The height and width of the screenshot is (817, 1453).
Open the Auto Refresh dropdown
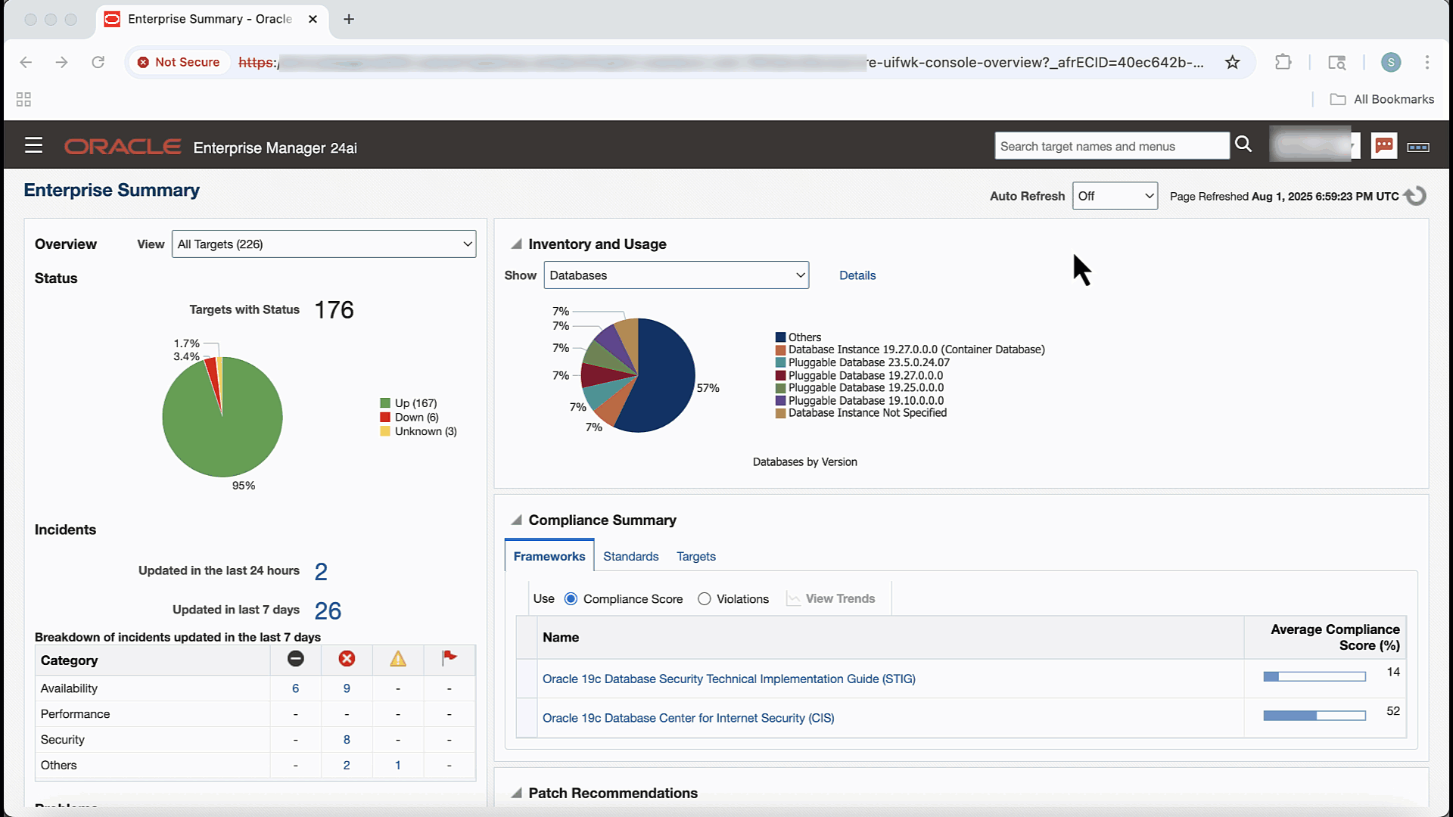1115,196
